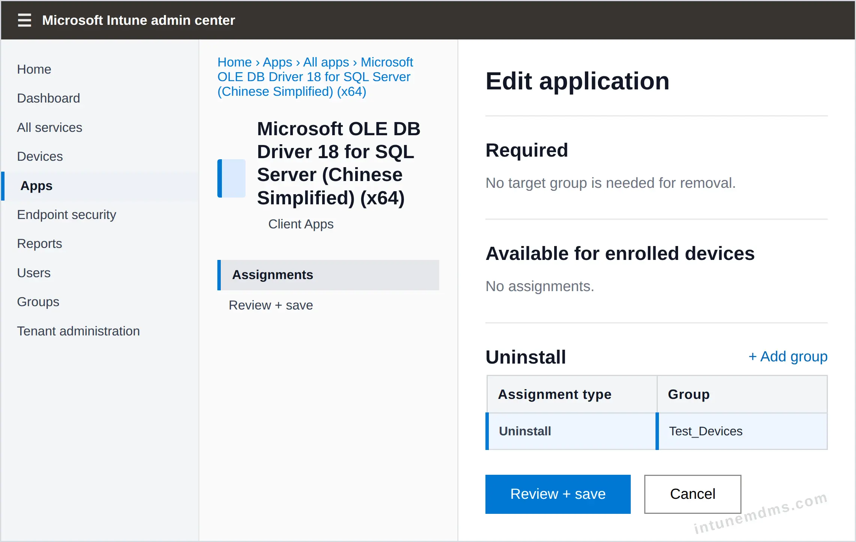This screenshot has width=856, height=542.
Task: Click the application icon thumbnail
Action: tap(231, 178)
